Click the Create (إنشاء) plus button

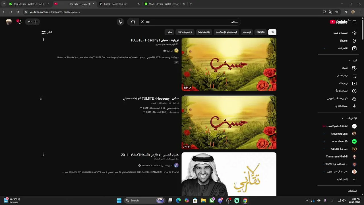tap(33, 22)
